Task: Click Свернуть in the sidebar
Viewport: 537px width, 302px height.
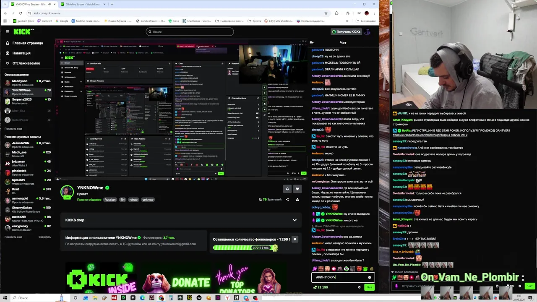Action: 44,237
